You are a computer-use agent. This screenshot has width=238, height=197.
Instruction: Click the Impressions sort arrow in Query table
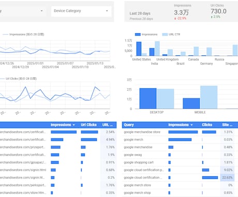click(191, 125)
